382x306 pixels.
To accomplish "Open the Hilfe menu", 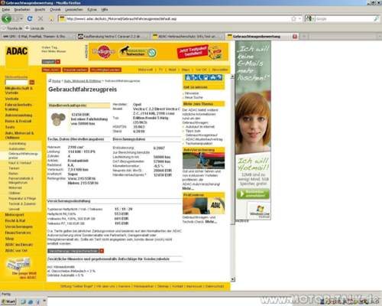I will [105, 9].
